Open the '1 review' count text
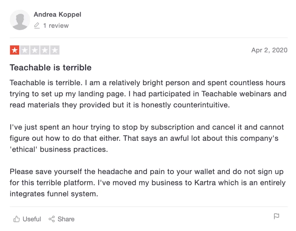Viewport: 296px width, 231px height. click(x=56, y=25)
